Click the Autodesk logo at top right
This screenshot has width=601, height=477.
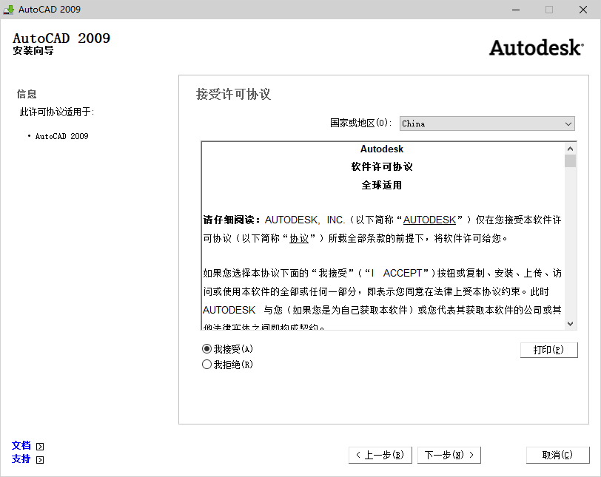[x=536, y=47]
